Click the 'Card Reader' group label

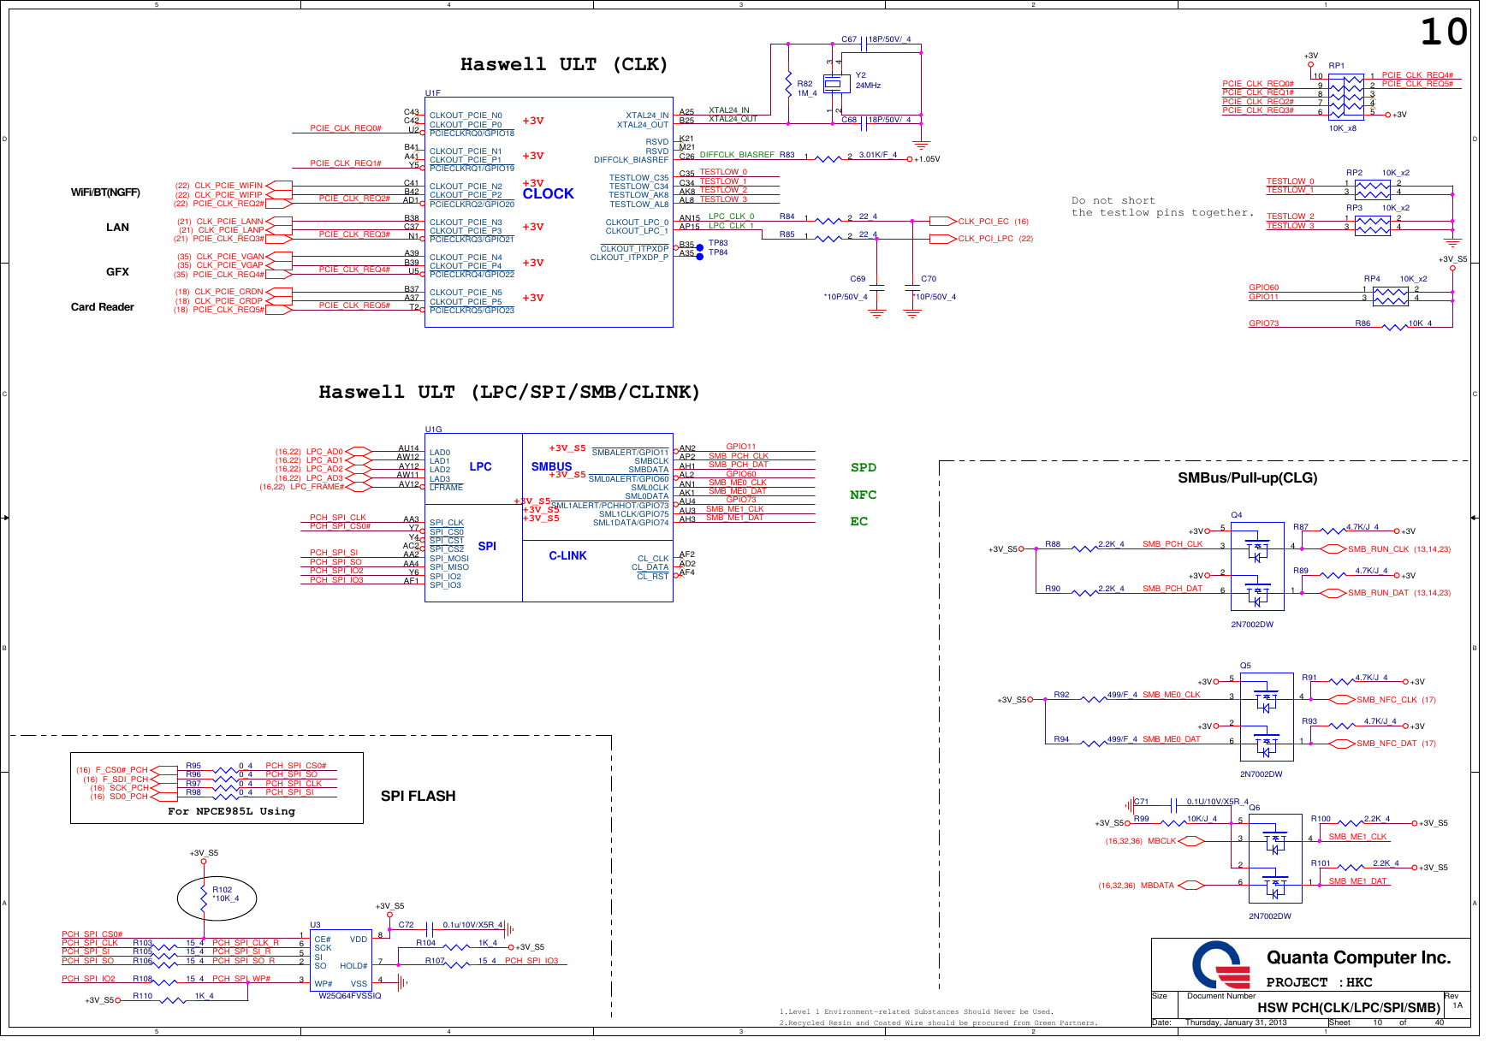[102, 307]
